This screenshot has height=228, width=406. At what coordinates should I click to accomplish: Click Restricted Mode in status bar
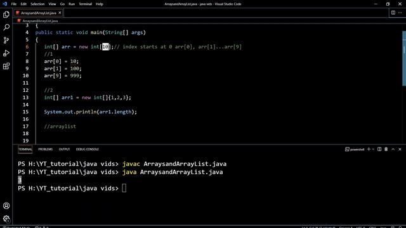click(x=16, y=227)
